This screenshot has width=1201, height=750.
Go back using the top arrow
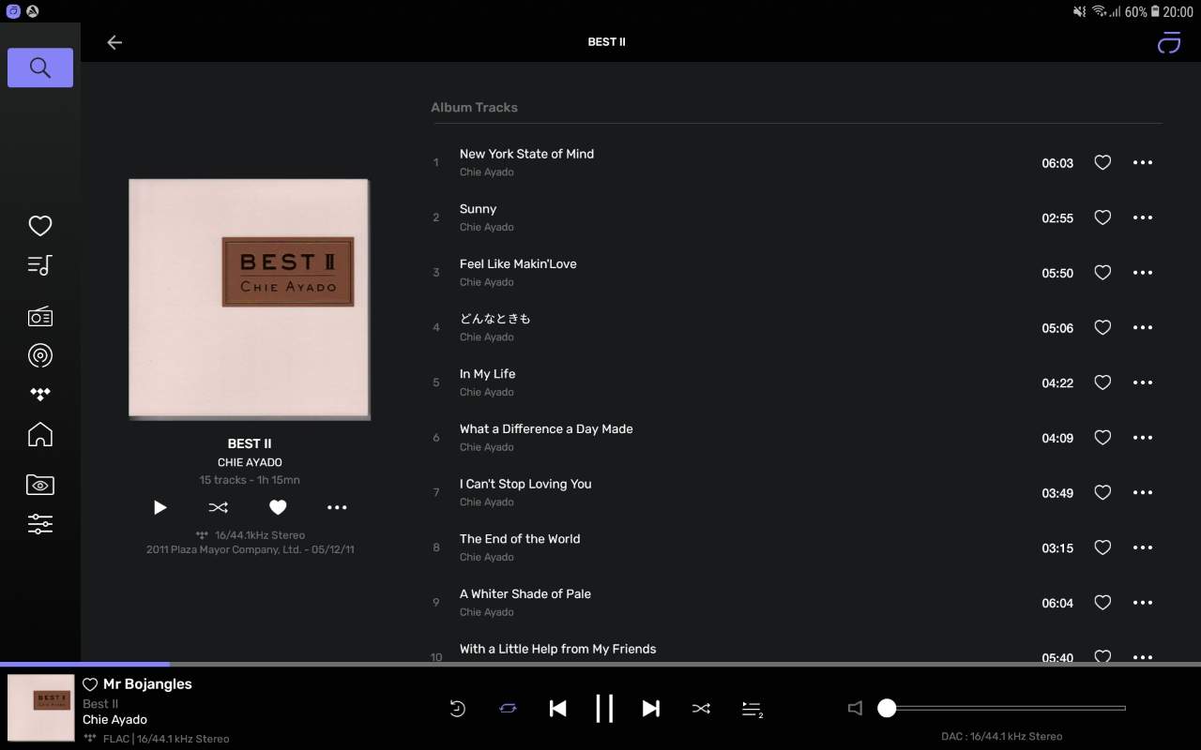[114, 42]
